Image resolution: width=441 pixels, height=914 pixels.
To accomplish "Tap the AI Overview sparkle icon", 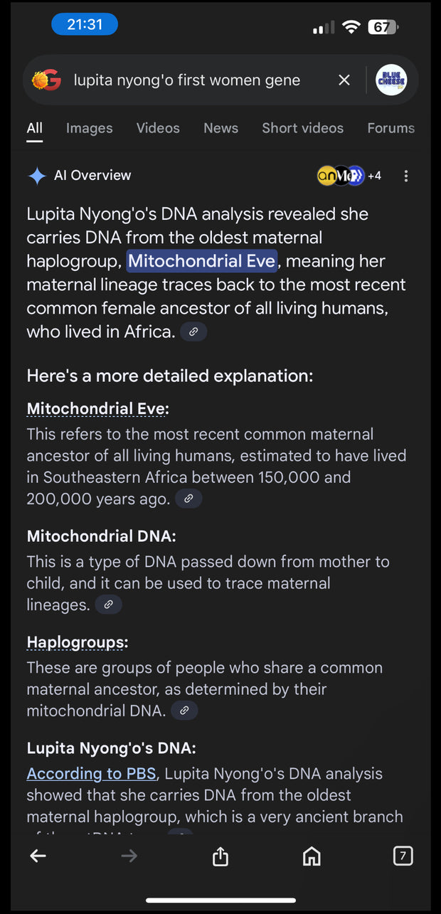I will click(37, 176).
